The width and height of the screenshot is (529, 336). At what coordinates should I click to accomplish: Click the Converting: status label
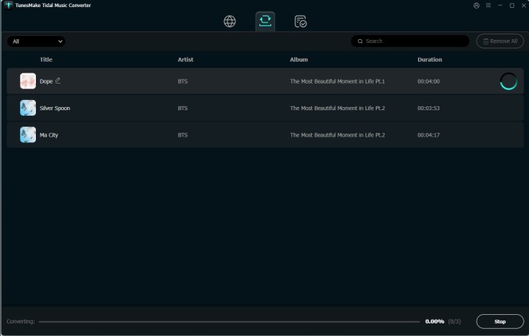click(20, 321)
